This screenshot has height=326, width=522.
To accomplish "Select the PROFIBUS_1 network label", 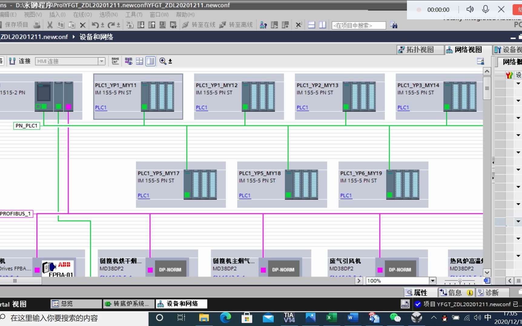I will coord(16,214).
